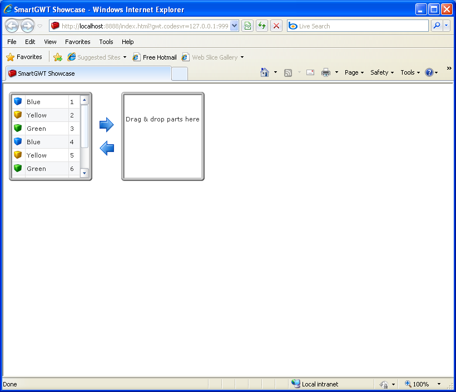
Task: Click the URL address field
Action: (145, 26)
